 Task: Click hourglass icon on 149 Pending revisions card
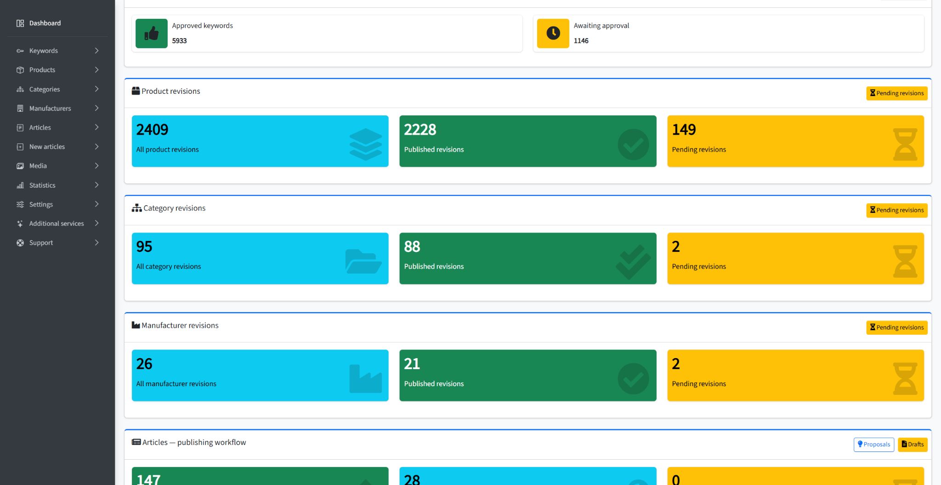(905, 144)
